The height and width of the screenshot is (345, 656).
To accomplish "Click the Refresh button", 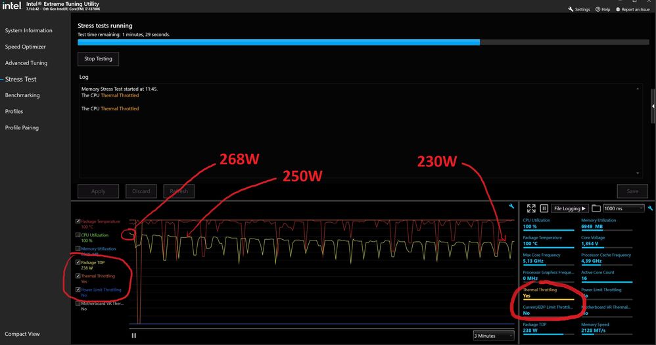I will 179,191.
